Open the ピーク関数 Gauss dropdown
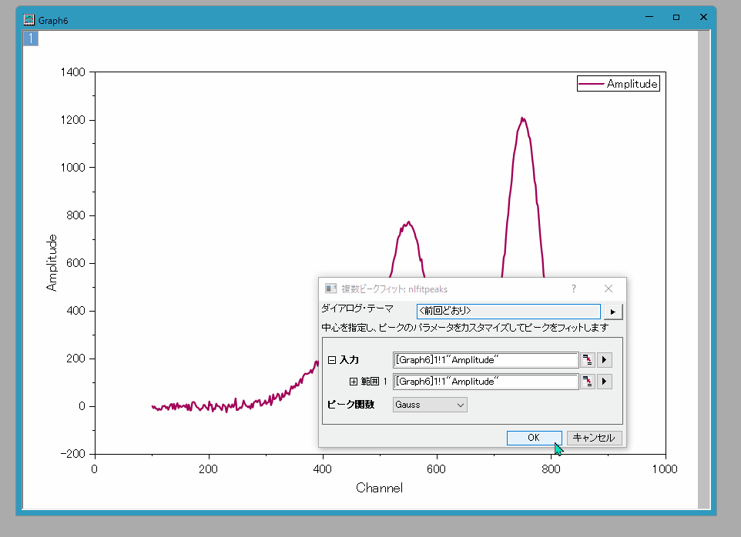 [430, 404]
